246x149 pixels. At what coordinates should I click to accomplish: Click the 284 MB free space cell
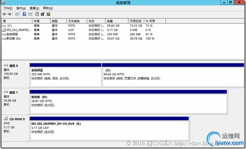pyautogui.click(x=135, y=34)
